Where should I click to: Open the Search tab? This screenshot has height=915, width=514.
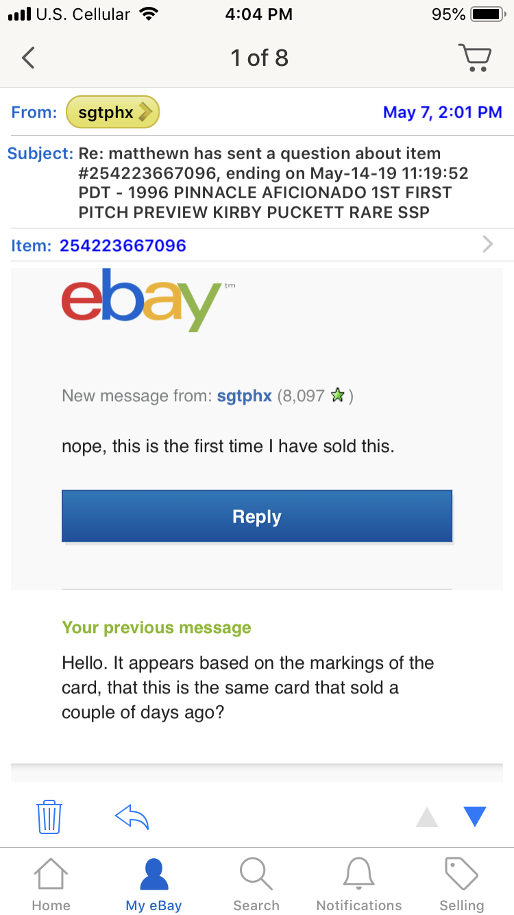[x=256, y=885]
